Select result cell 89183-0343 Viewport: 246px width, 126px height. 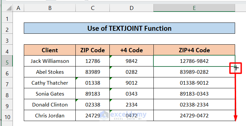click(x=194, y=94)
